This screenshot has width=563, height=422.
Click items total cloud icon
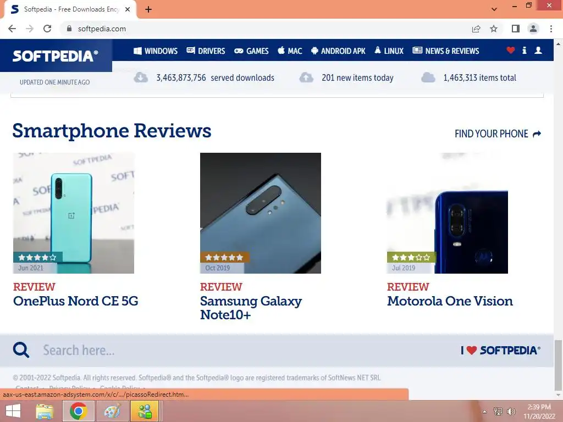[428, 77]
